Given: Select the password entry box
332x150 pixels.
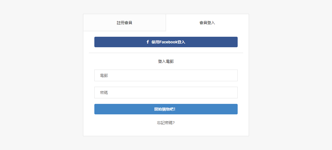Looking at the screenshot, I should click(x=166, y=93).
